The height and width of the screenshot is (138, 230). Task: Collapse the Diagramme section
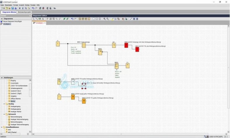click(x=2, y=19)
